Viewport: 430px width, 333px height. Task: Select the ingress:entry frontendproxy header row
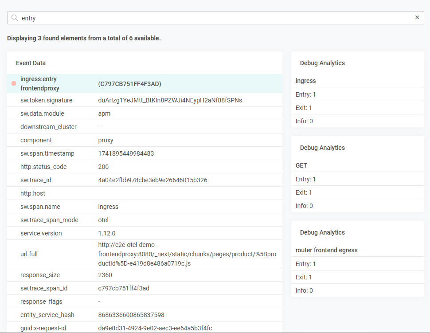145,83
